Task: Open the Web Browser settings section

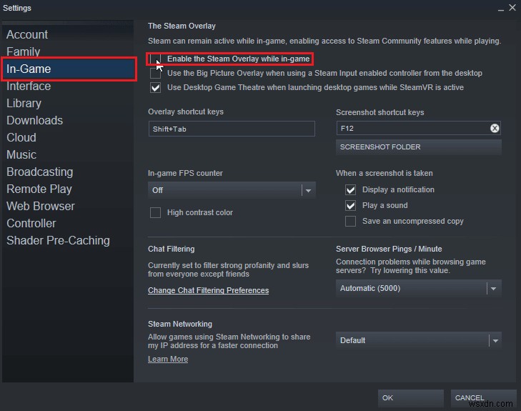Action: [41, 207]
